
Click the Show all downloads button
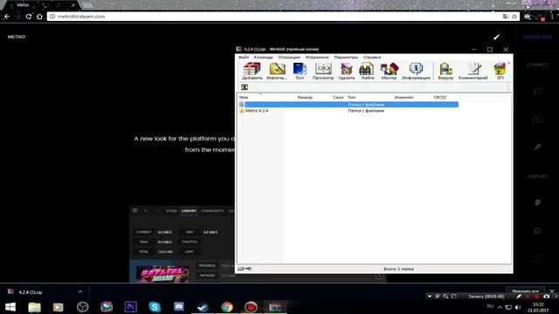click(x=526, y=290)
